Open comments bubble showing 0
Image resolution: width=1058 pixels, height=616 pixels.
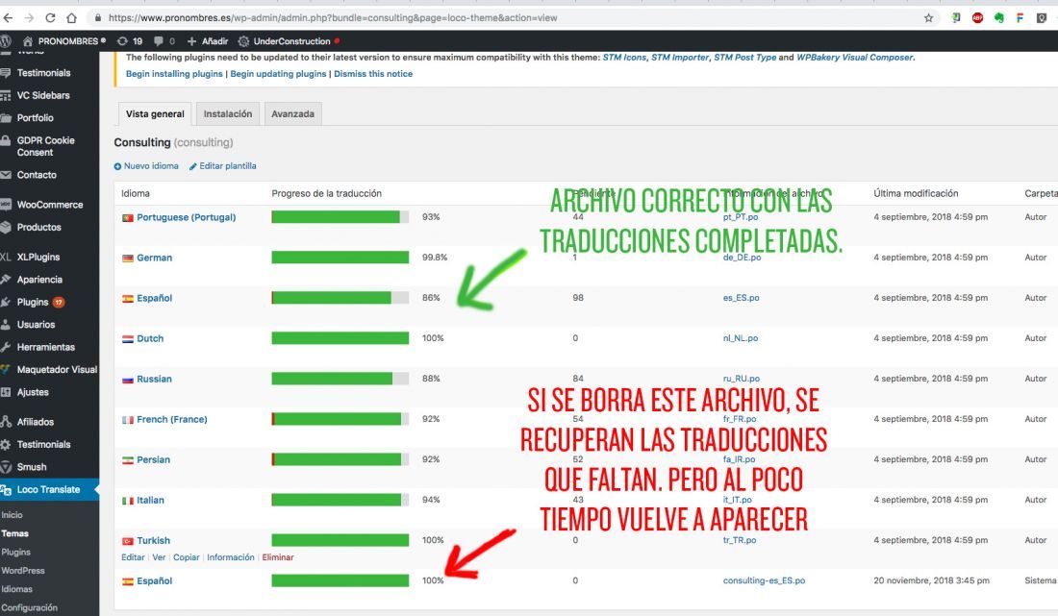164,41
